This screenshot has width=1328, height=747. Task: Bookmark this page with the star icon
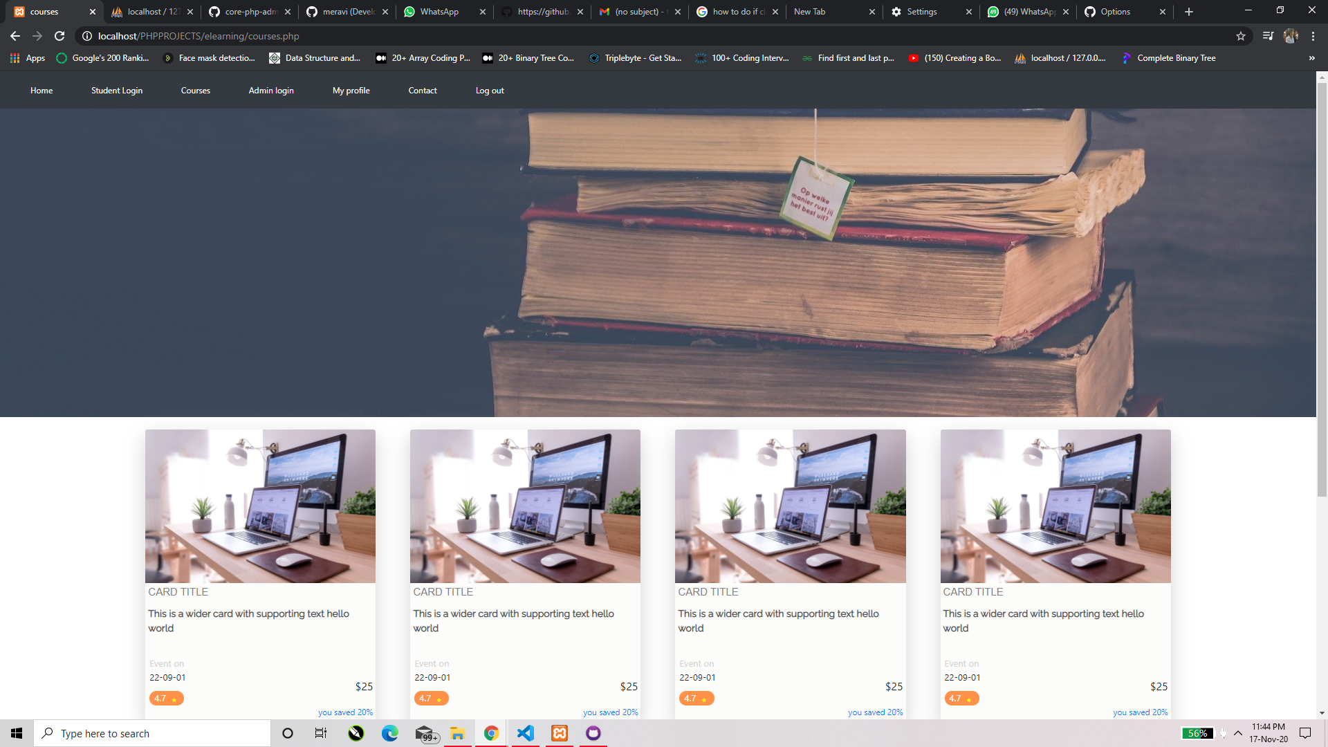point(1241,36)
